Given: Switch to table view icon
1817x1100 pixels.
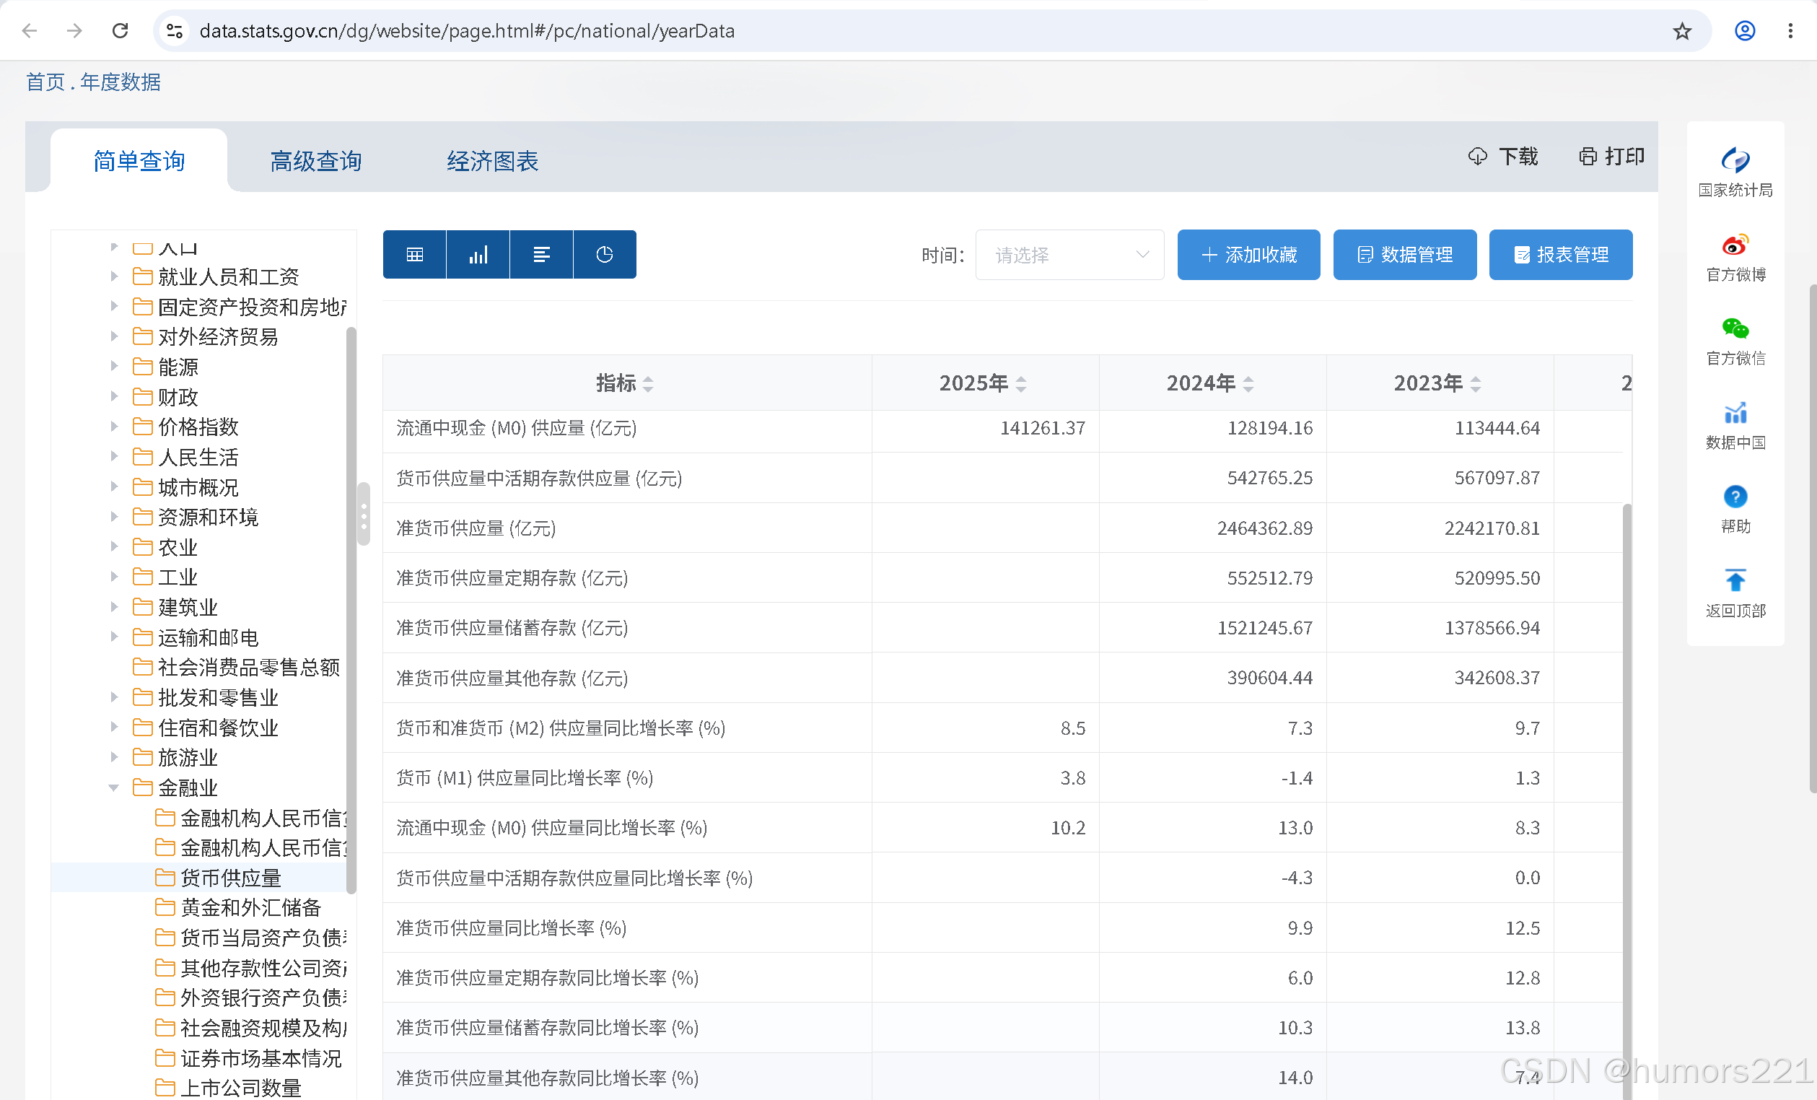Looking at the screenshot, I should tap(414, 255).
